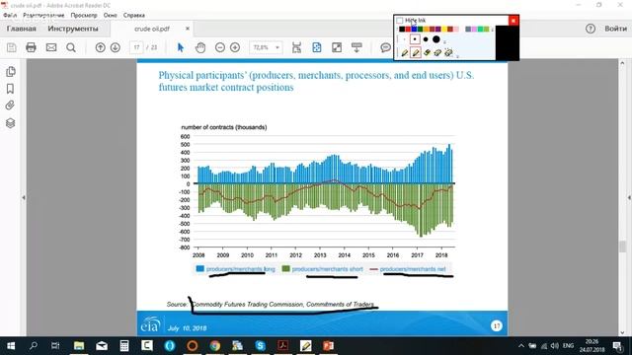Click the read mode toolbar icon

(x=356, y=47)
